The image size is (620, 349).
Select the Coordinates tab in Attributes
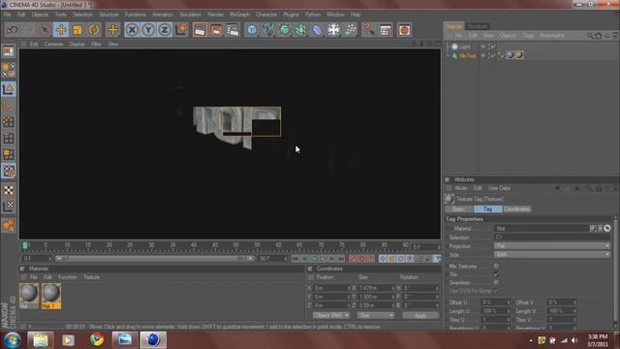coord(516,209)
